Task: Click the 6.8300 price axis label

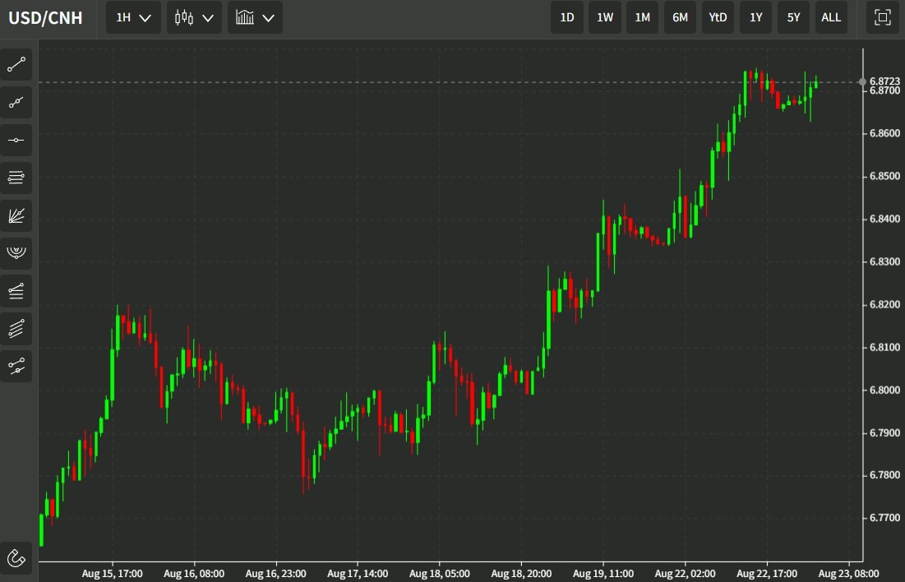Action: pyautogui.click(x=884, y=261)
